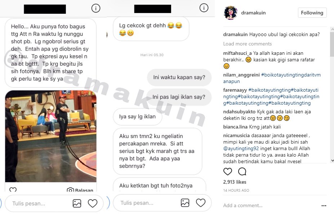Open shared studio photo in left chat
The image size is (334, 214).
click(x=51, y=136)
